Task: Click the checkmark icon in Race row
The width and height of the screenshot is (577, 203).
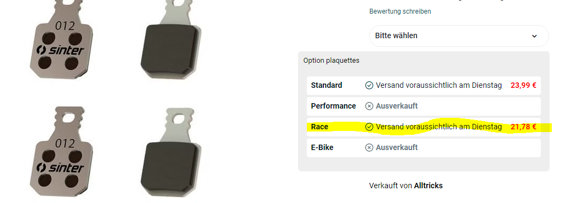Action: tap(369, 127)
